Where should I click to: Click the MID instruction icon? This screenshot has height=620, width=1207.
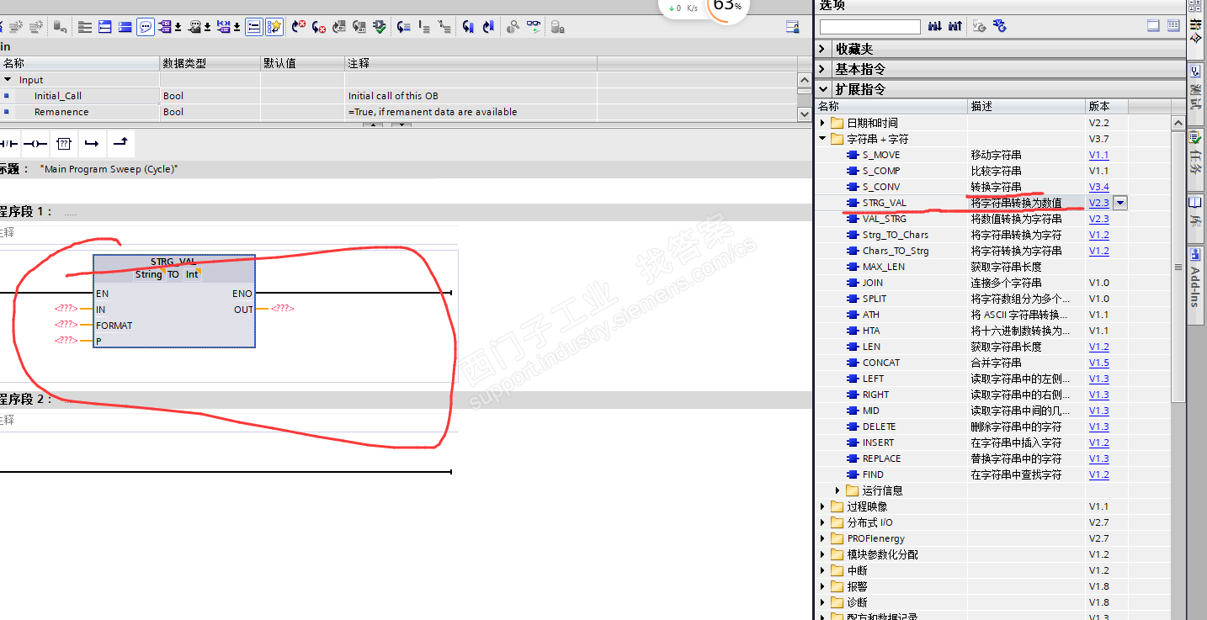pos(853,411)
